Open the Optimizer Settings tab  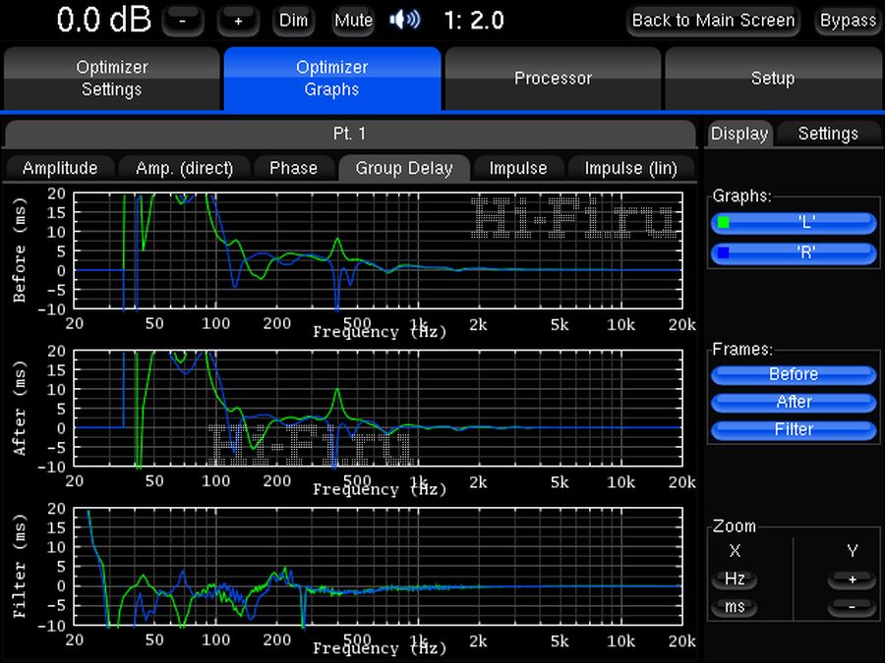pyautogui.click(x=112, y=79)
